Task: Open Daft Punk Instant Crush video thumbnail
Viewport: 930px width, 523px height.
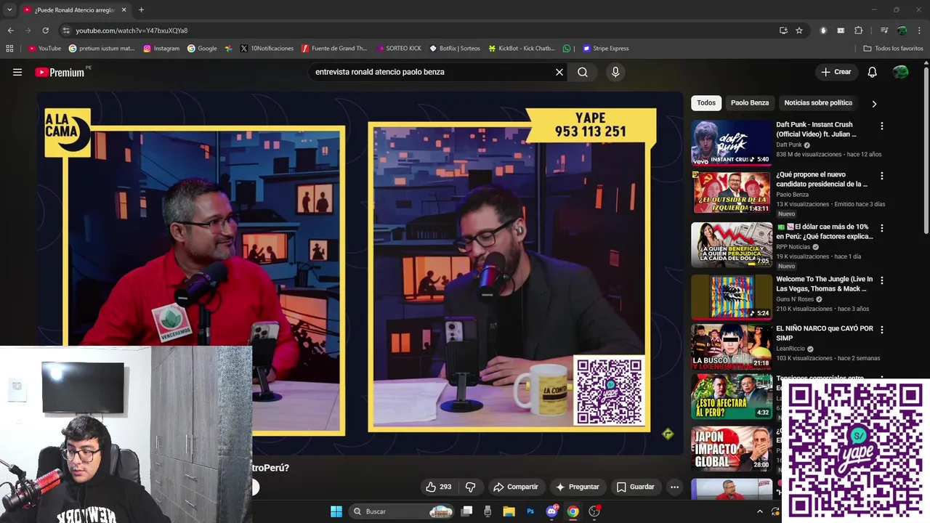Action: click(x=731, y=142)
